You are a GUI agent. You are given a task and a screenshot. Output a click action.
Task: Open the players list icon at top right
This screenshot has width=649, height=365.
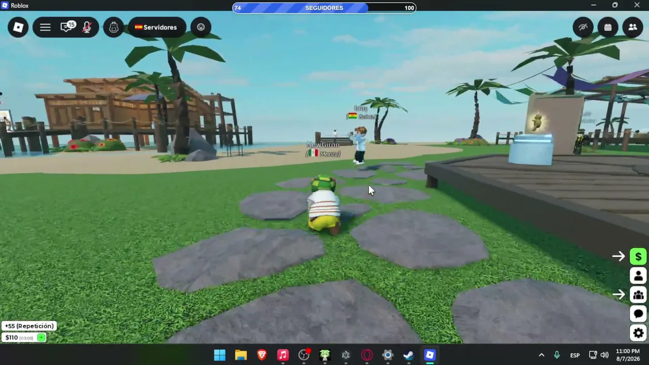(633, 27)
